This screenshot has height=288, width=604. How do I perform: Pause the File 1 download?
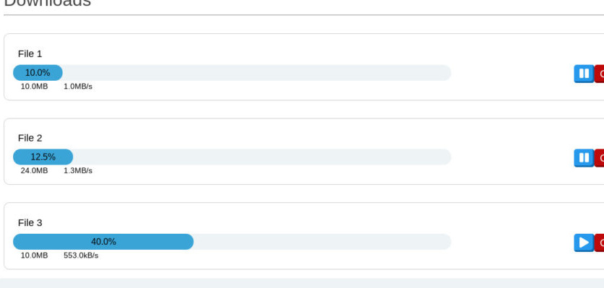584,74
